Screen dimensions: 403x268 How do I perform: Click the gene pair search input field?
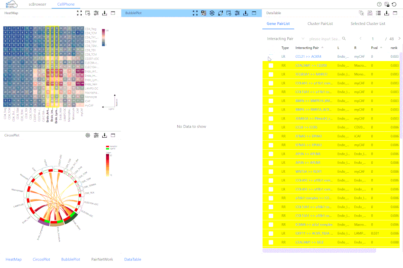[325, 39]
